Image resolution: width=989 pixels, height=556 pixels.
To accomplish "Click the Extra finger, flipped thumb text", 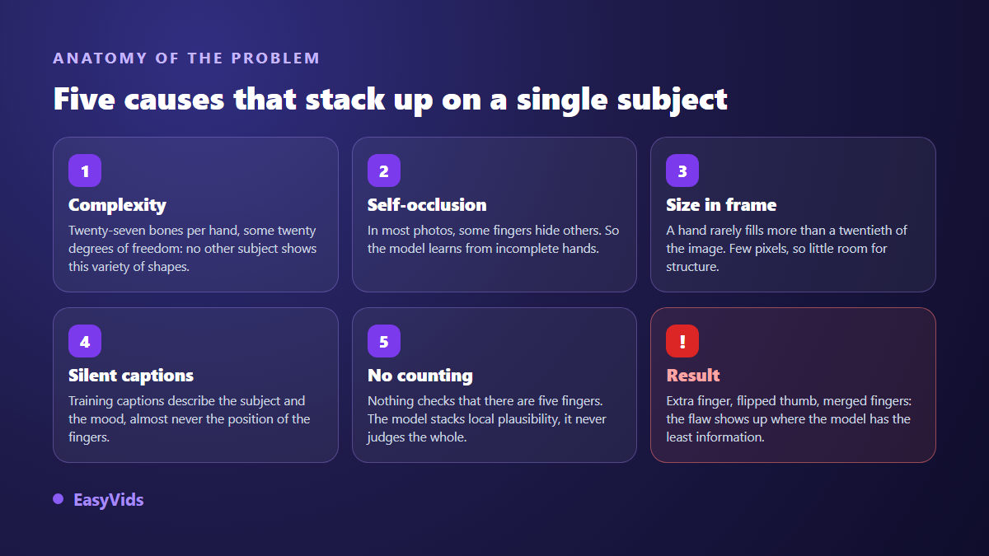I will click(790, 419).
